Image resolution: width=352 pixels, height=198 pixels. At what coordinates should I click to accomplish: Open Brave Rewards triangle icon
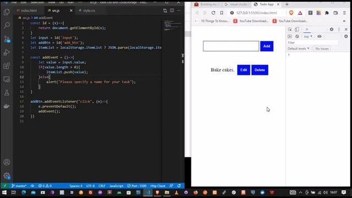pos(300,13)
